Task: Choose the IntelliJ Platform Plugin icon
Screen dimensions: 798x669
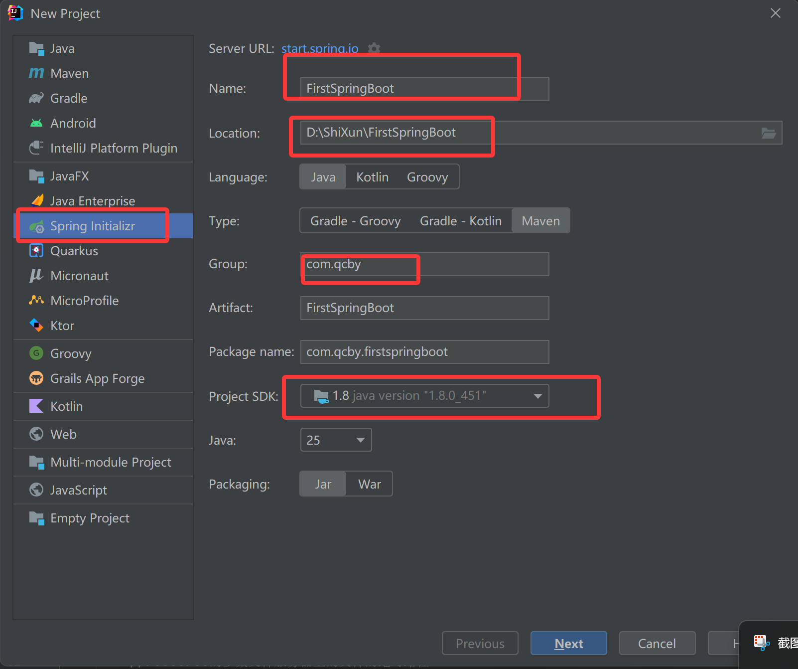Action: 36,148
